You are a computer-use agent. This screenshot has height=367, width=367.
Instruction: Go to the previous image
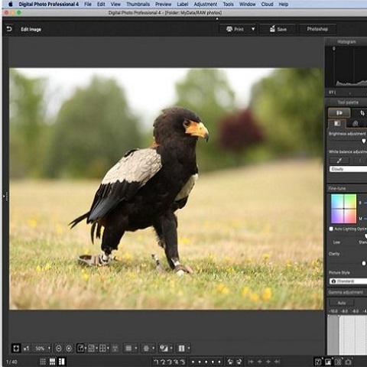point(260,362)
